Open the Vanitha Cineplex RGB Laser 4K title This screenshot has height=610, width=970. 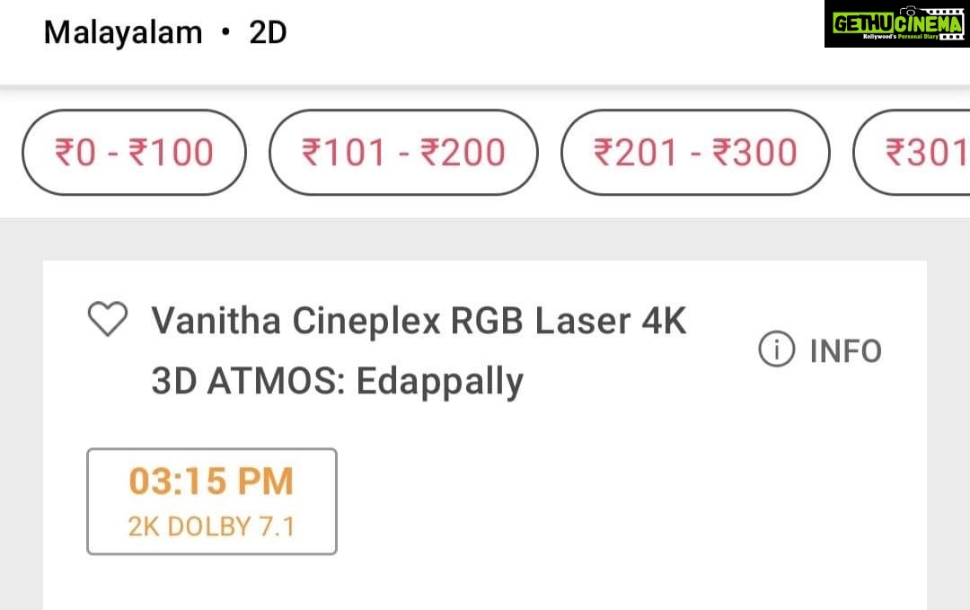click(x=419, y=320)
